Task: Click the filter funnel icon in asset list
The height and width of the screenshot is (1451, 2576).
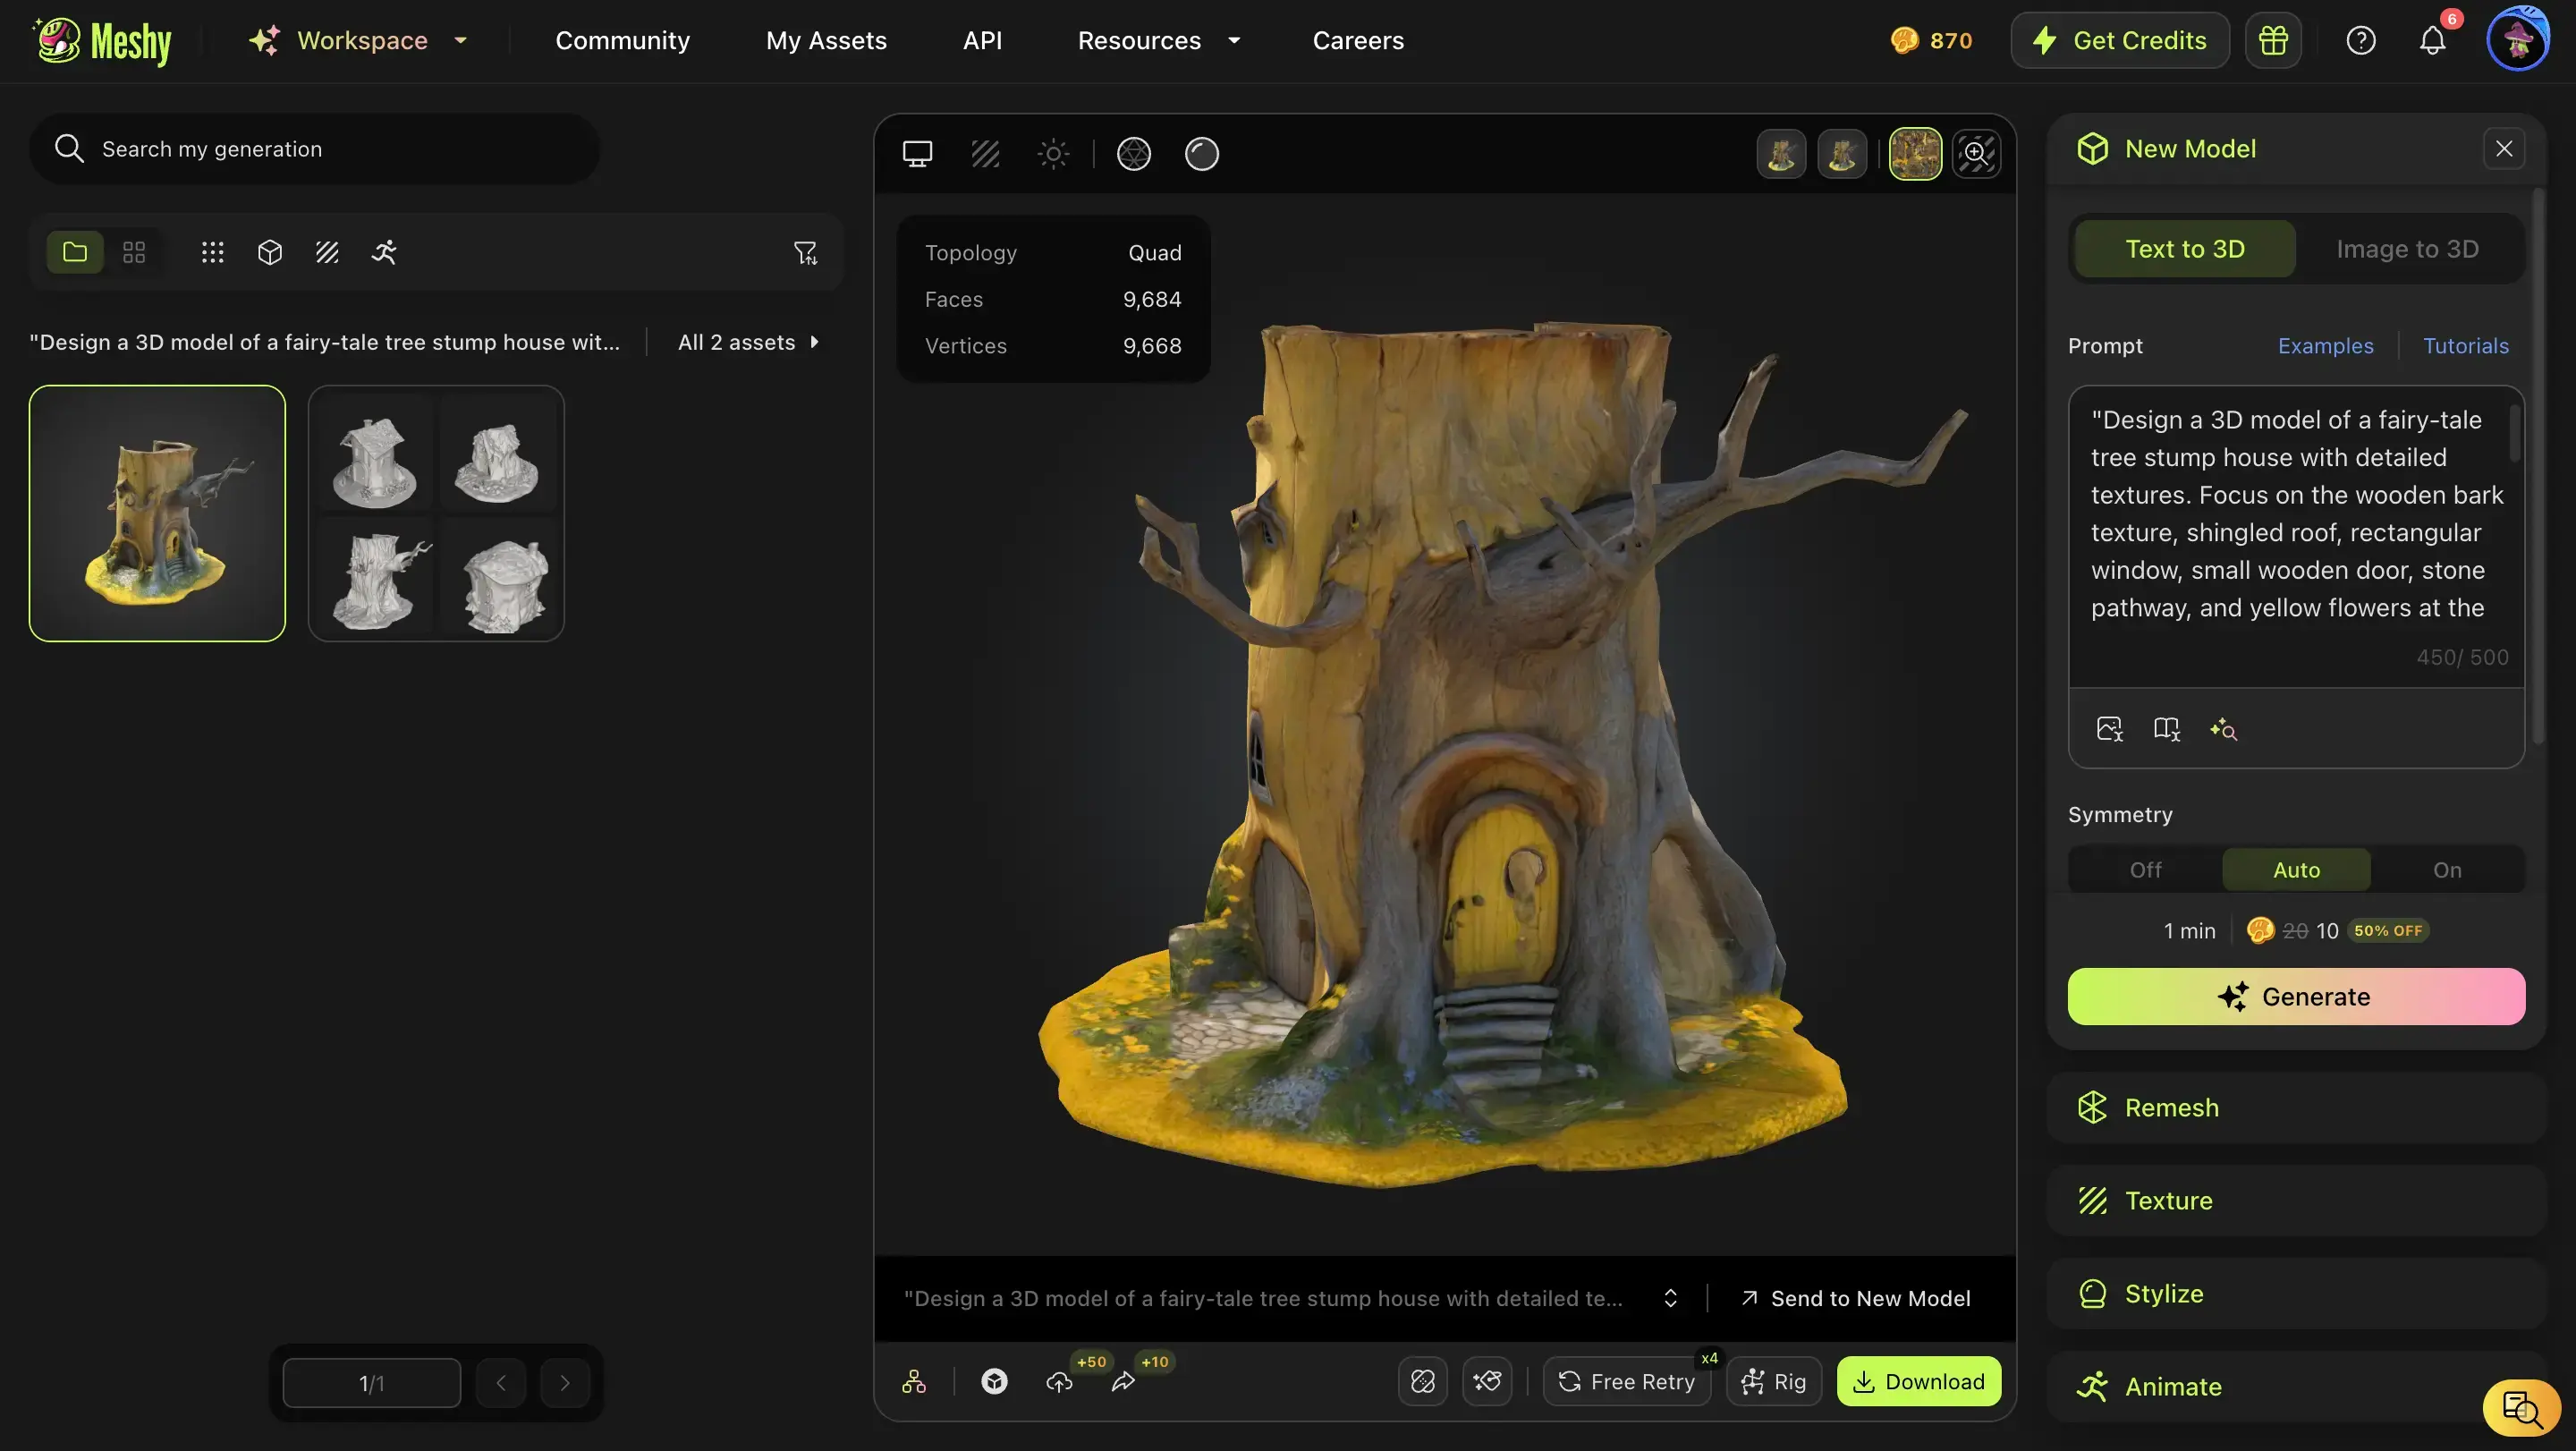Action: point(805,252)
